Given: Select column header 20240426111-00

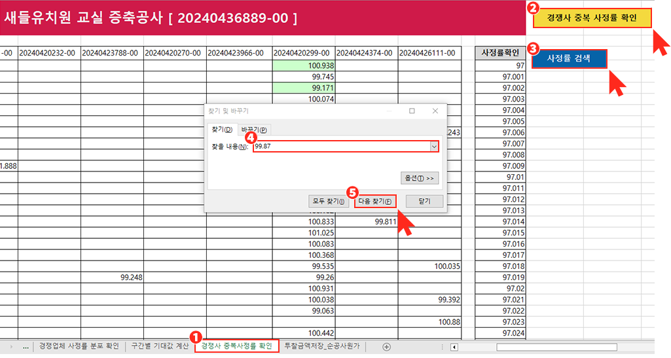Looking at the screenshot, I should 429,53.
